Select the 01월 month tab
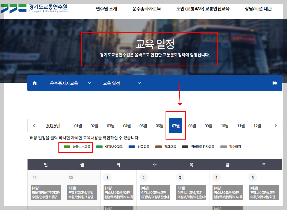The width and height of the screenshot is (287, 210). (x=78, y=126)
